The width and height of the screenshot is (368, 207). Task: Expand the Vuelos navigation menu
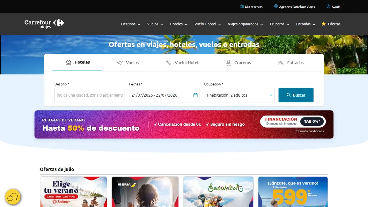(x=155, y=24)
